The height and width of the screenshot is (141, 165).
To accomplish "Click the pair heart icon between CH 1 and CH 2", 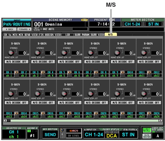I will [x=17, y=72].
